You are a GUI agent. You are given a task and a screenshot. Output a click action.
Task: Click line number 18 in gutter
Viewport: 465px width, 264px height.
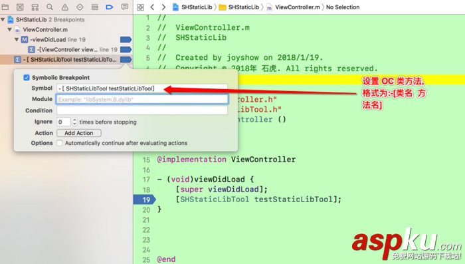(x=146, y=190)
